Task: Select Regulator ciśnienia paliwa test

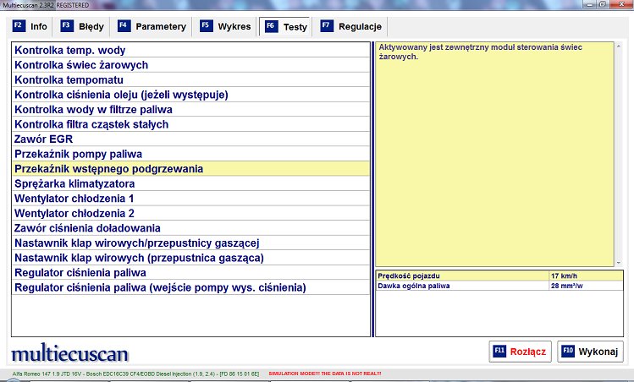Action: 190,273
